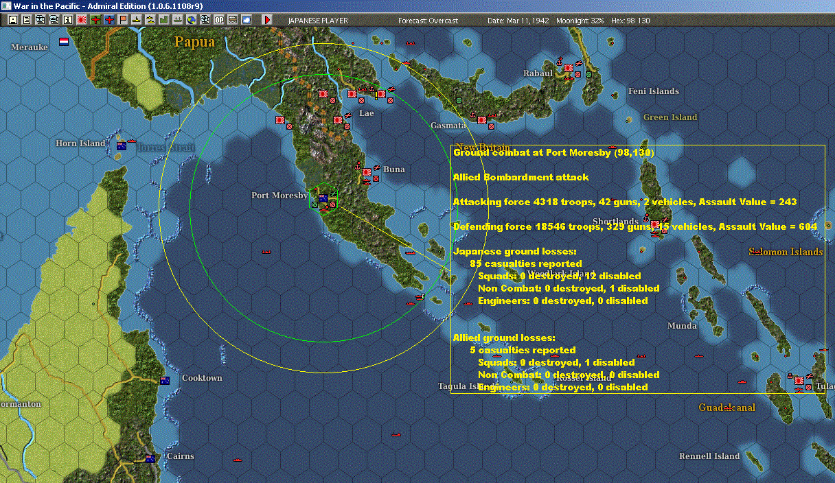
Task: Select the red X unit at Port Moresby
Action: coord(332,204)
